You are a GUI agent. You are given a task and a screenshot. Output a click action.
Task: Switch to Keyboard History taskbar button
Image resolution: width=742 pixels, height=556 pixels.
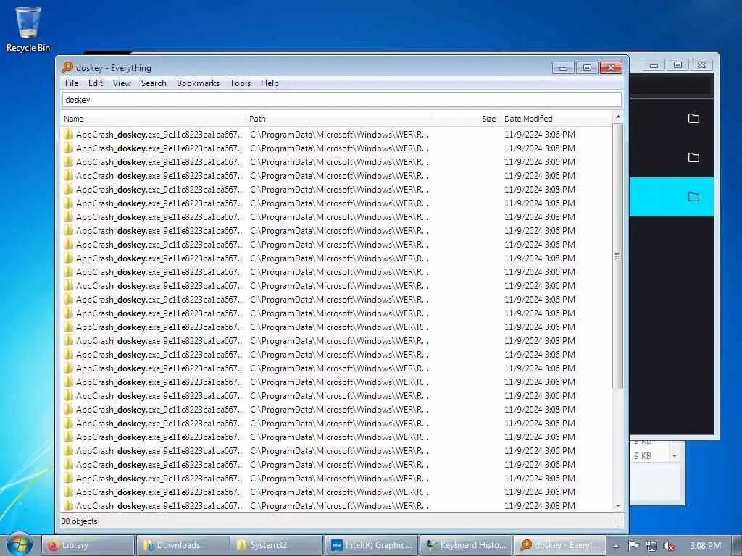(465, 545)
